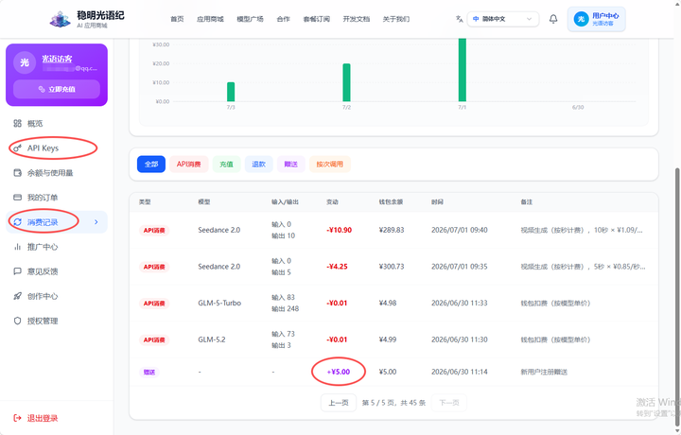This screenshot has height=435, width=681.
Task: Go to previous page with 上一页
Action: tap(339, 403)
